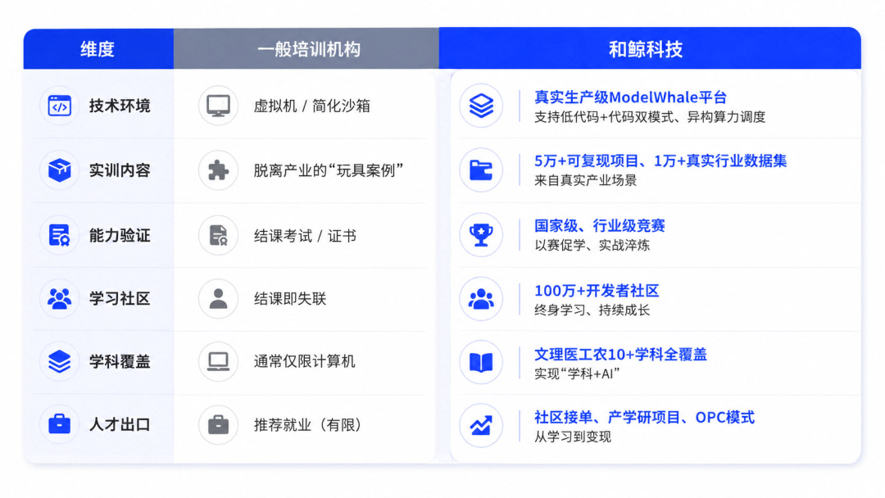Viewport: 885px width, 498px height.
Task: Click the 实训内容 row label
Action: tap(120, 170)
